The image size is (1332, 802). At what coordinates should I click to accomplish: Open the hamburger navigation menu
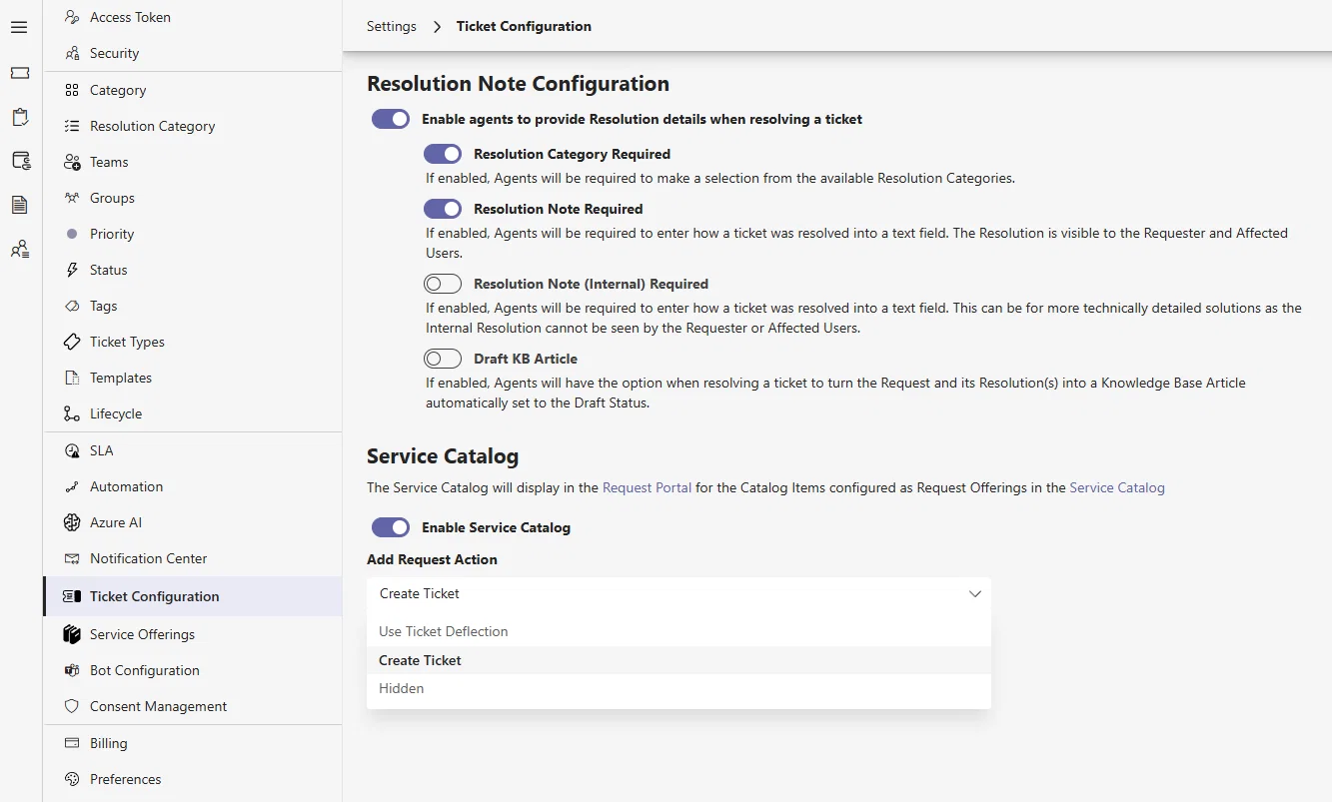pyautogui.click(x=19, y=27)
